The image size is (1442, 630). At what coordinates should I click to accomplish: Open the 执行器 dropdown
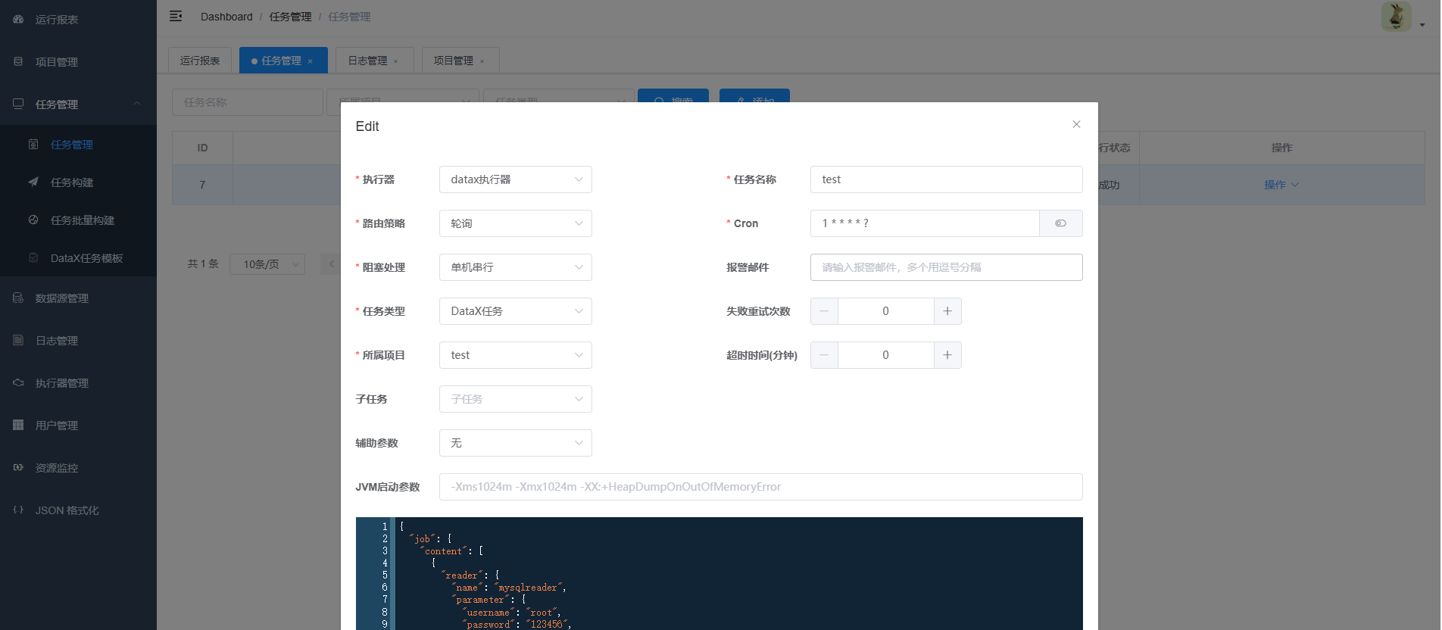click(516, 179)
